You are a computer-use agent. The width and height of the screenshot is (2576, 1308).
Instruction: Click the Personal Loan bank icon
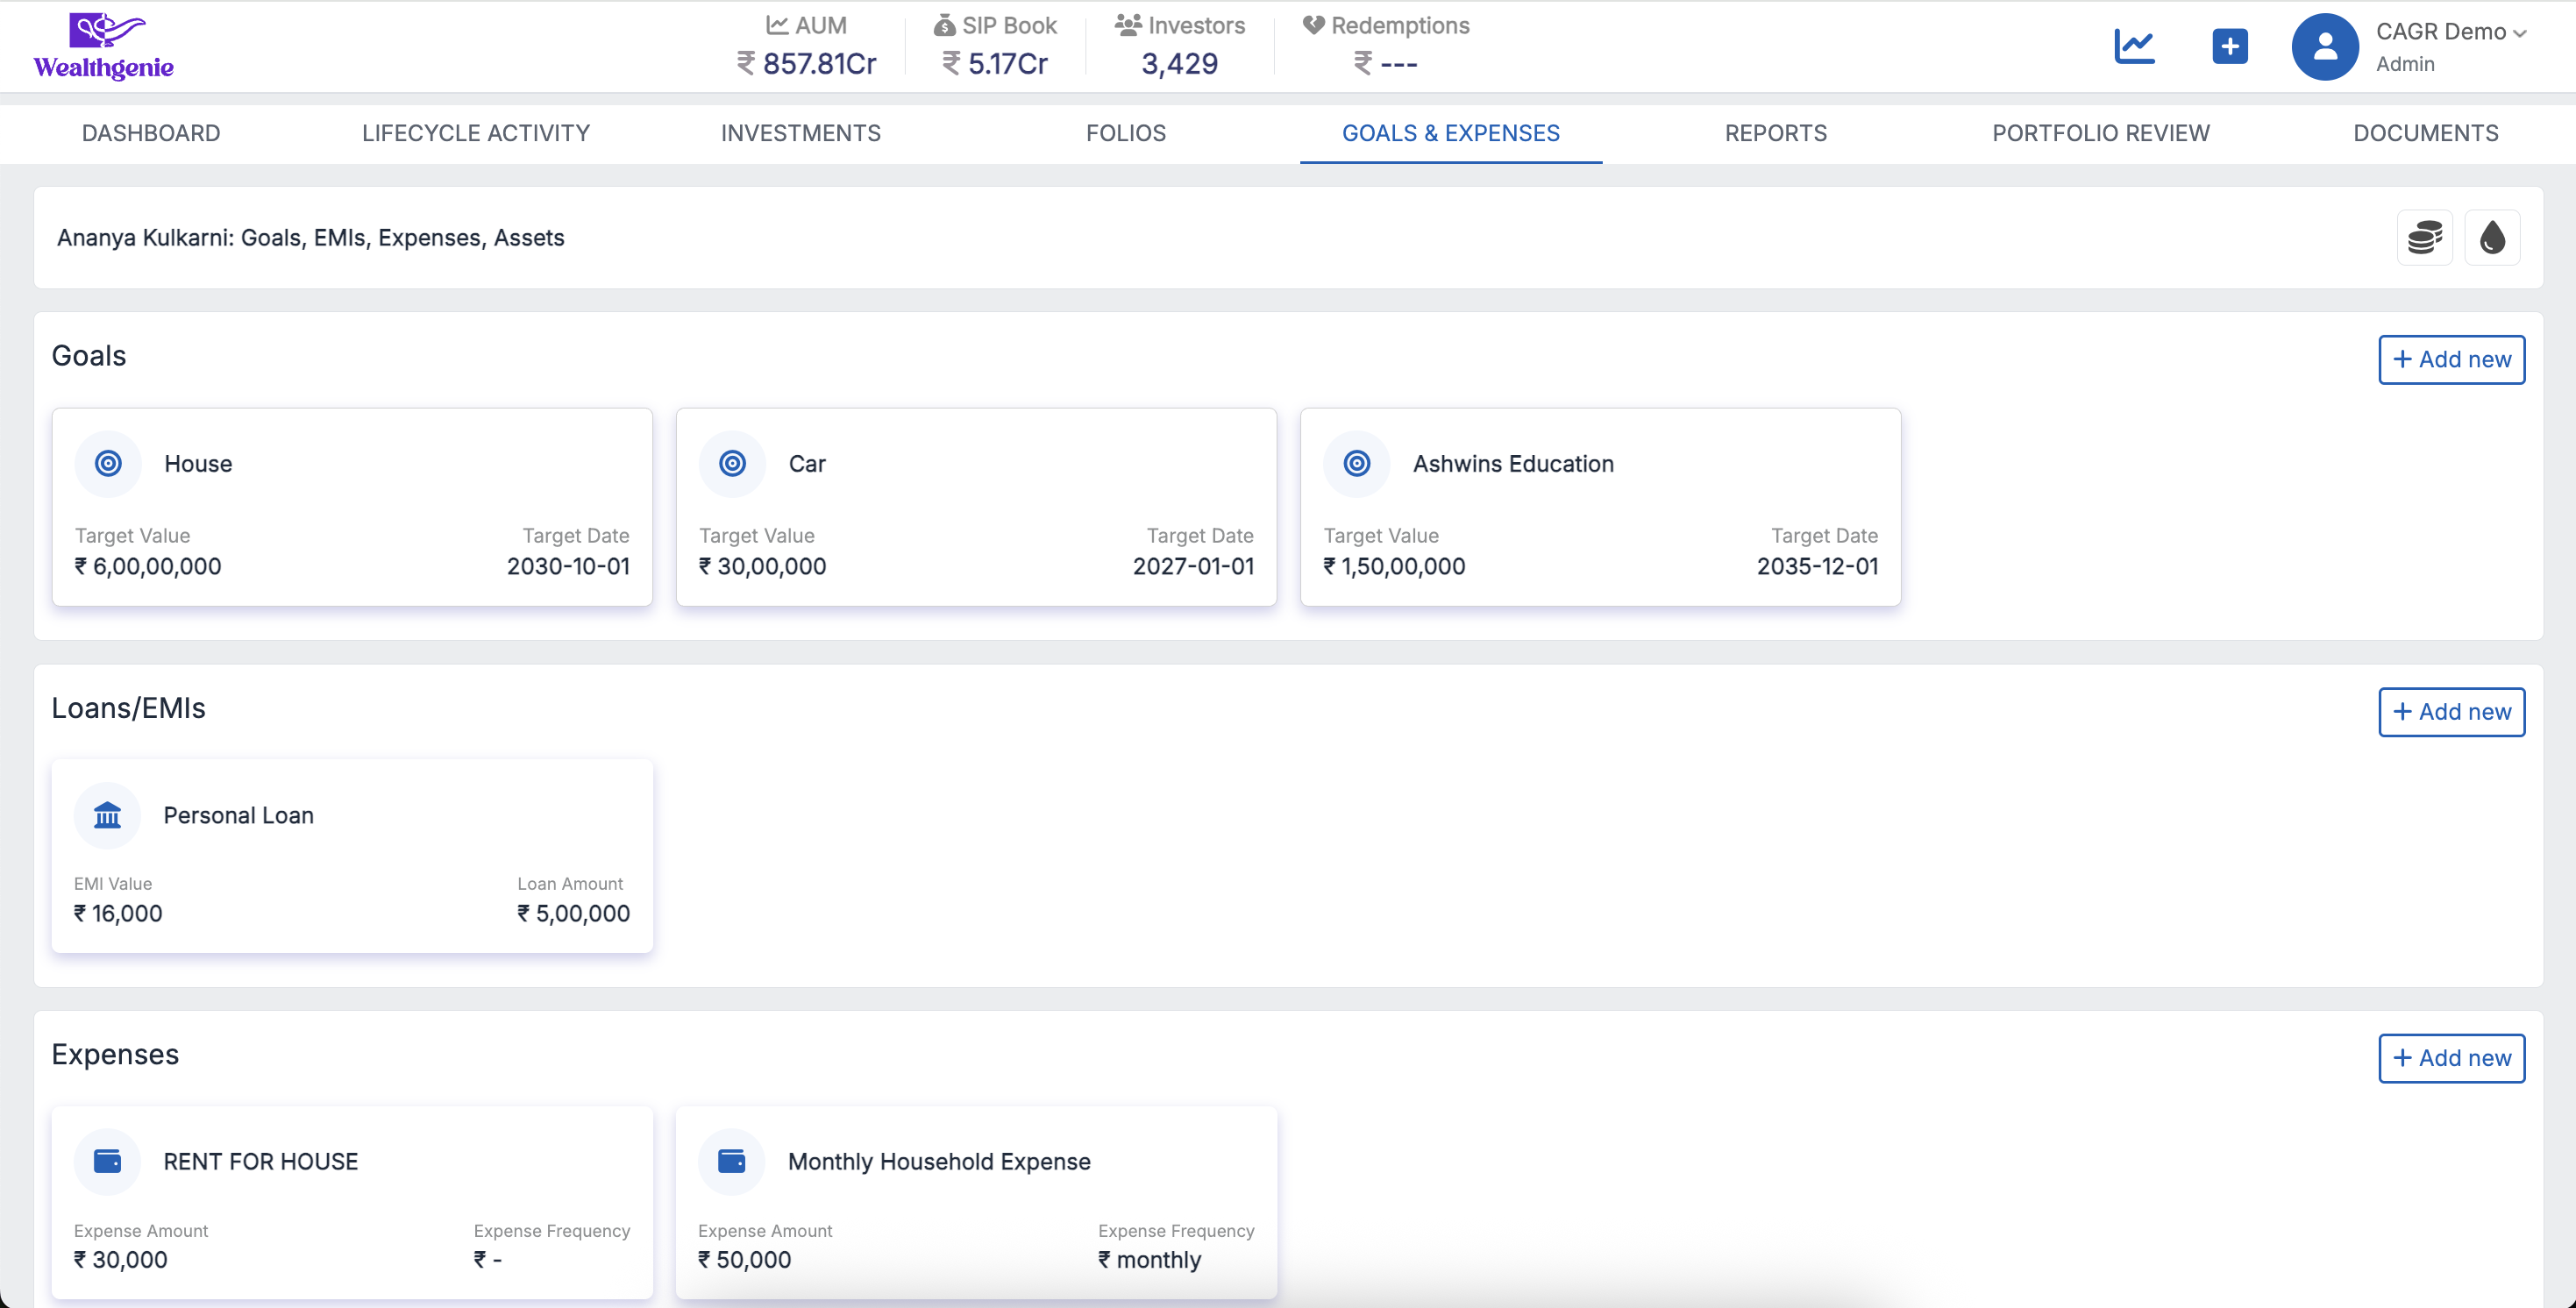[107, 815]
